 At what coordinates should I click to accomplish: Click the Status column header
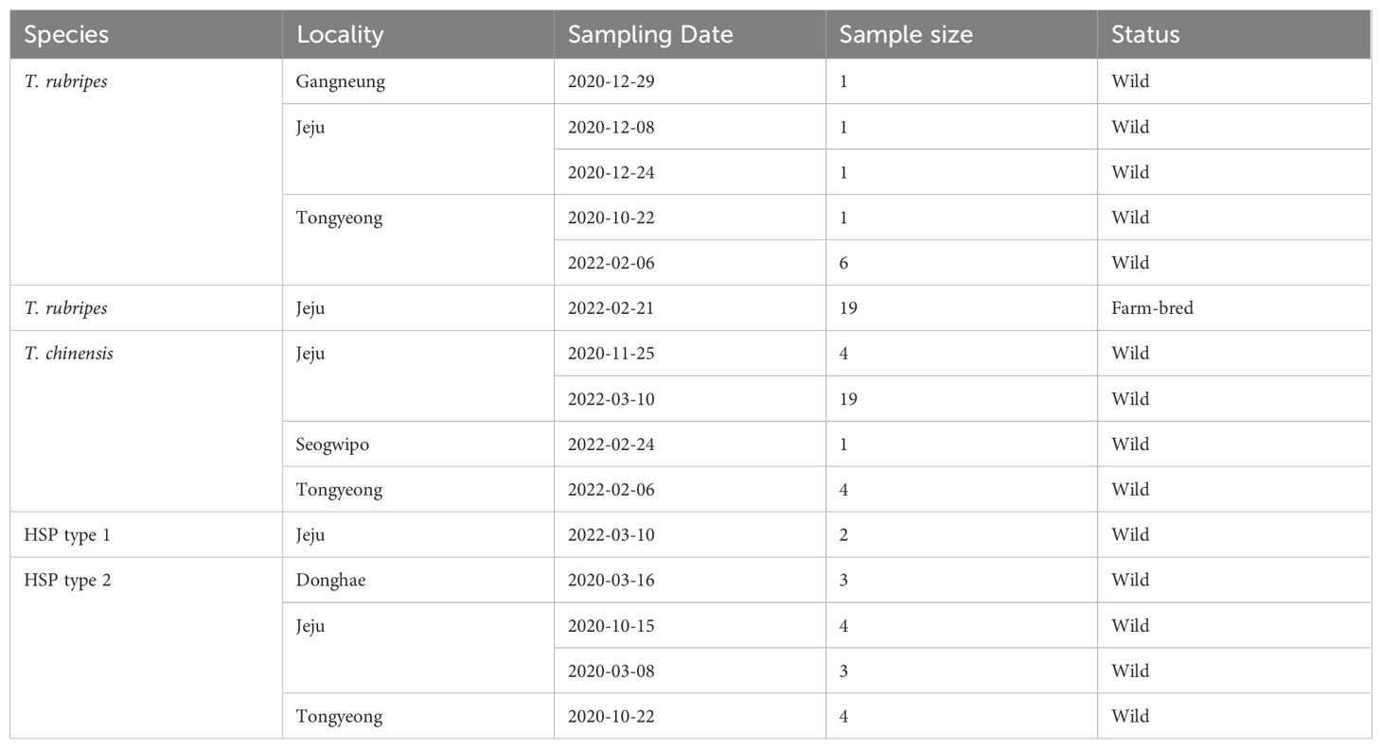pos(1234,35)
